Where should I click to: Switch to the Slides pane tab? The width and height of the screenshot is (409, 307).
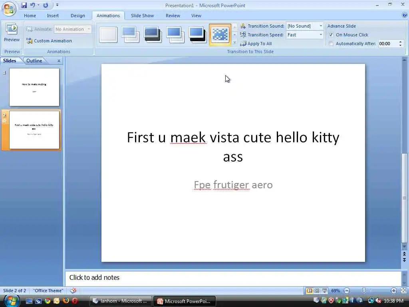click(x=10, y=61)
